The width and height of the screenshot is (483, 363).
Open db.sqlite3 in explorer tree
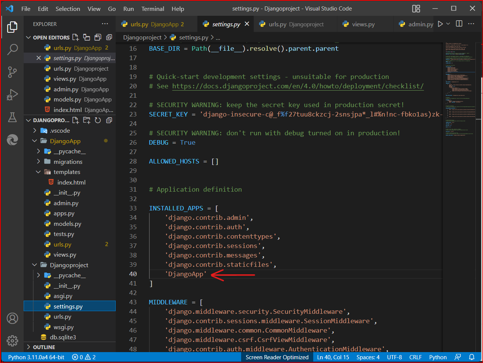(63, 337)
